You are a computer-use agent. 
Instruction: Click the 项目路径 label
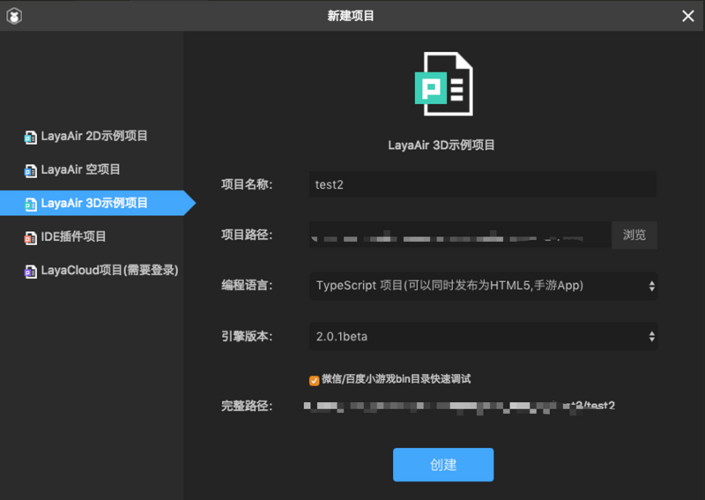(x=247, y=235)
